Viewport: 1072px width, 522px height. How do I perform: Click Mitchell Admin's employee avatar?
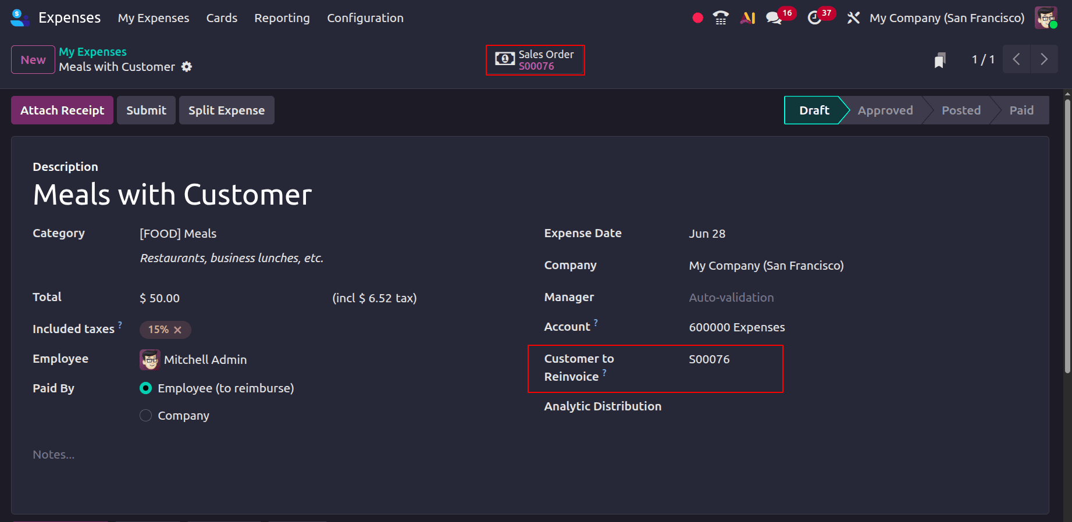150,360
